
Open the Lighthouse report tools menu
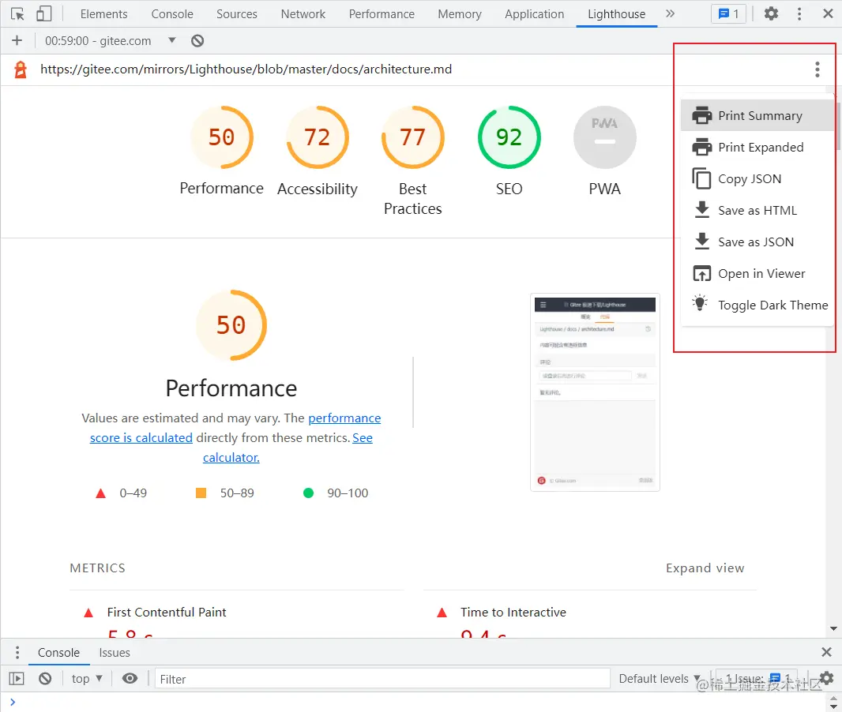point(817,69)
